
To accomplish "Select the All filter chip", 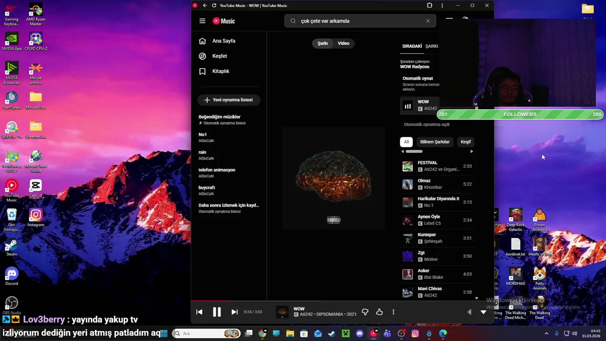I will pos(406,142).
